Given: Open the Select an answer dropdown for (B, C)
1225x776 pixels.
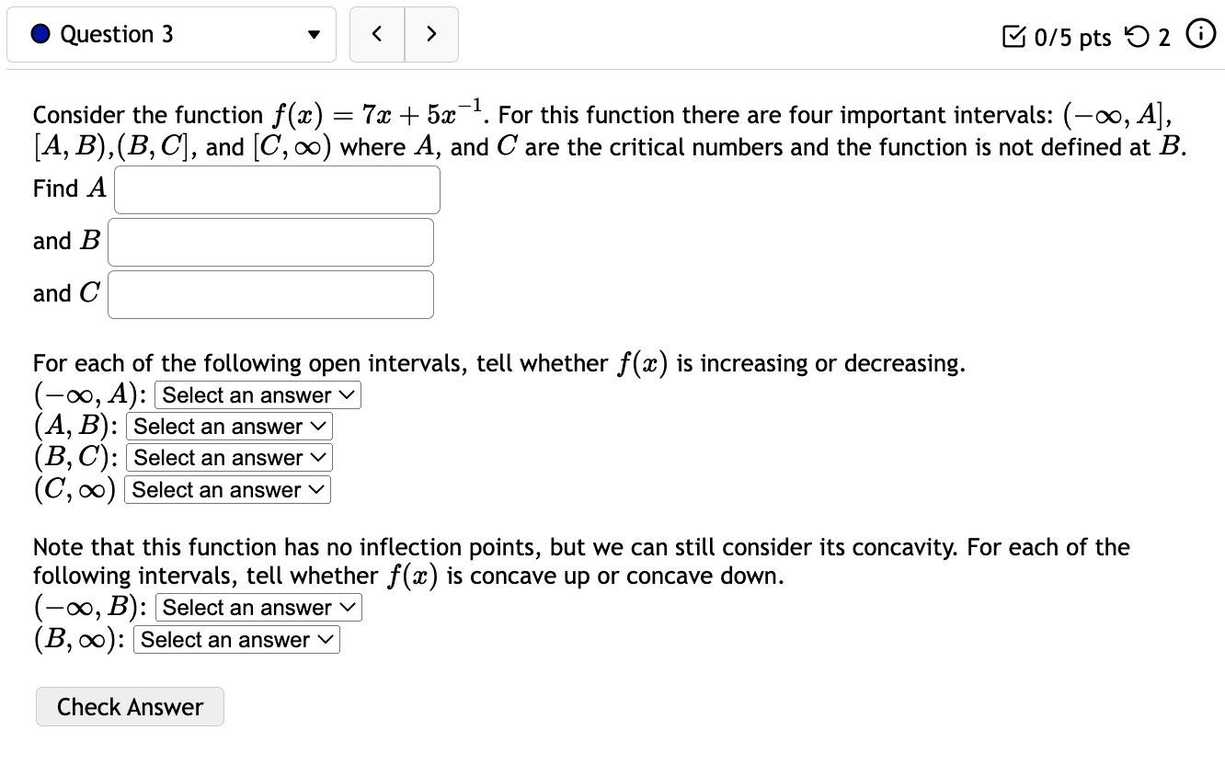Looking at the screenshot, I should (x=228, y=458).
